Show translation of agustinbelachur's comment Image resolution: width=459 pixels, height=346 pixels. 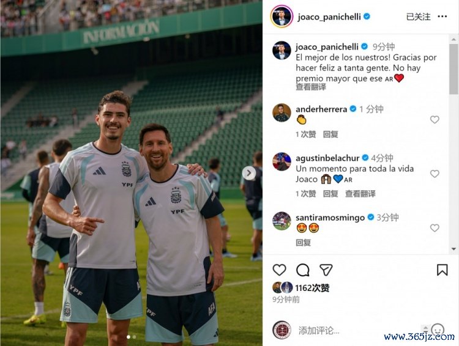[x=360, y=194]
